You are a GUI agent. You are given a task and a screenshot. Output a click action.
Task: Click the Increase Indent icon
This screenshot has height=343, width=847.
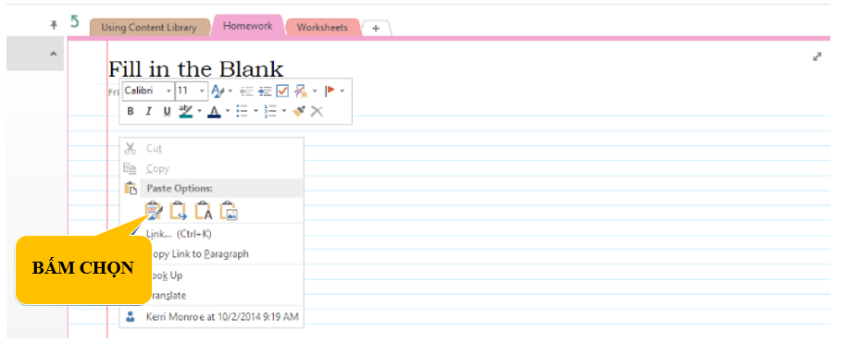(x=265, y=92)
